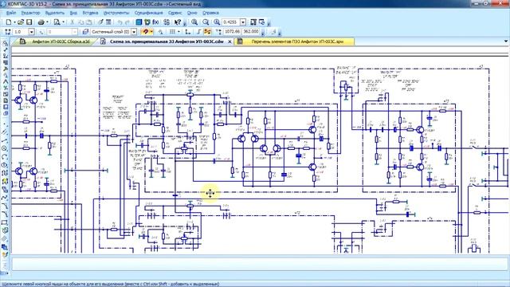510x287 pixels.
Task: Open the view scale 1.0 dropdown
Action: (32, 32)
